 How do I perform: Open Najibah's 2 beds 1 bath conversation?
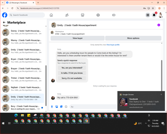[x=23, y=89]
